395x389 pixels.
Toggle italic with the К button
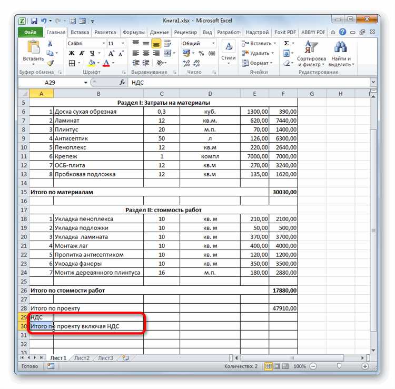tap(82, 53)
